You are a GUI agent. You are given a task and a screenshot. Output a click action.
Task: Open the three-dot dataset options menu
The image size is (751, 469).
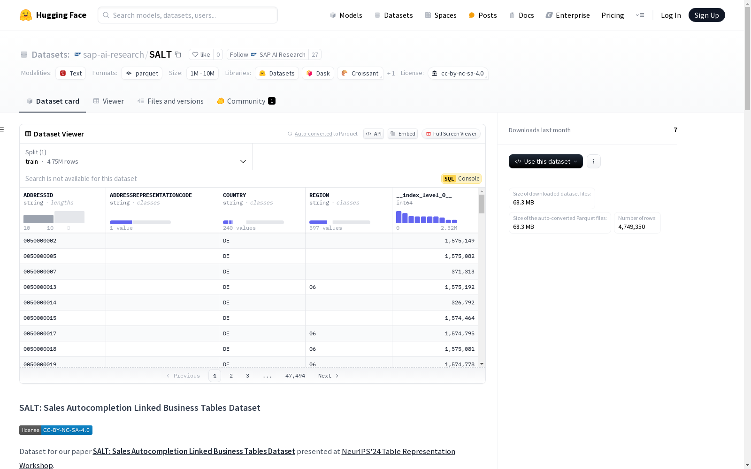[x=594, y=161]
